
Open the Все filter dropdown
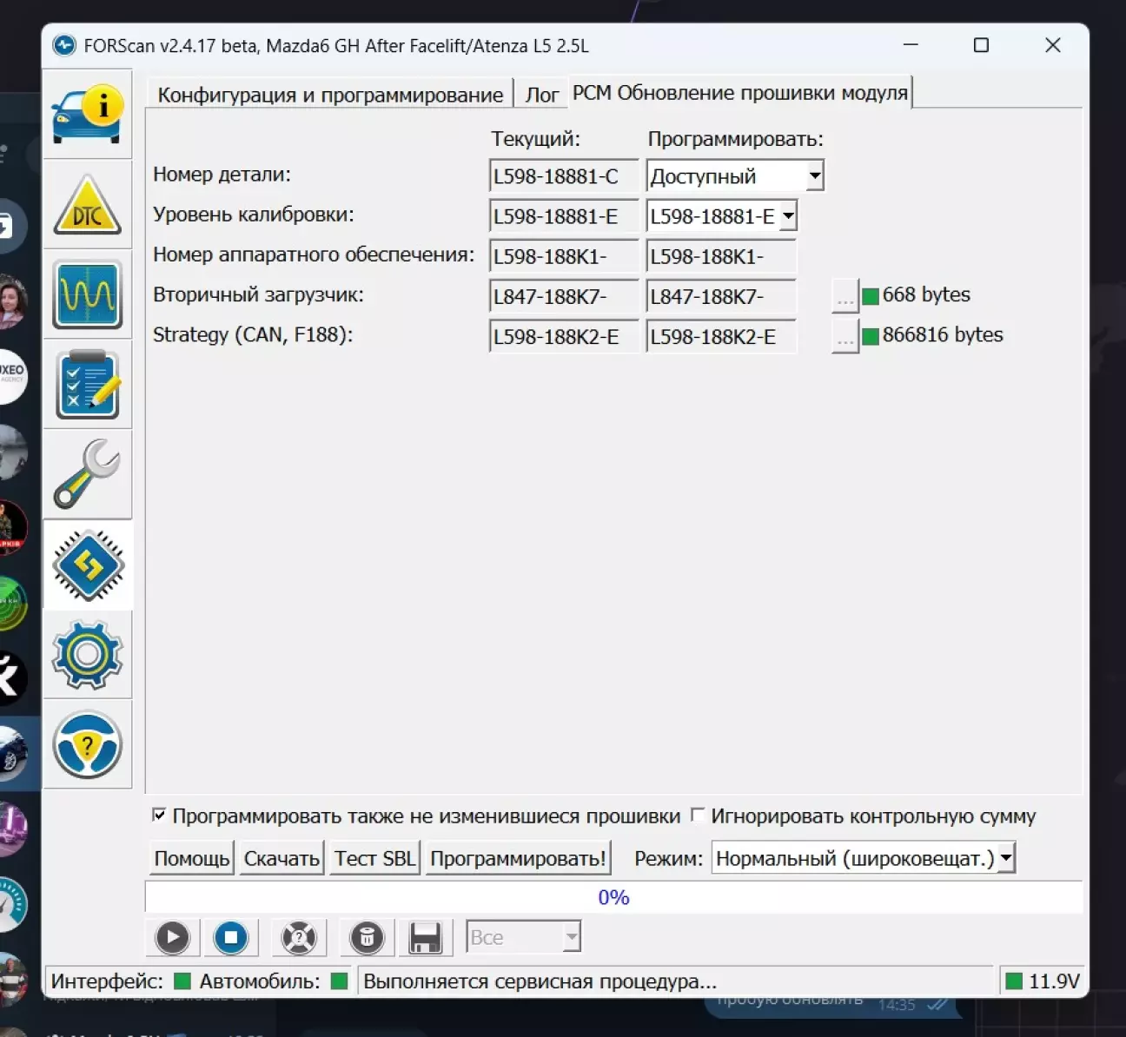coord(571,937)
